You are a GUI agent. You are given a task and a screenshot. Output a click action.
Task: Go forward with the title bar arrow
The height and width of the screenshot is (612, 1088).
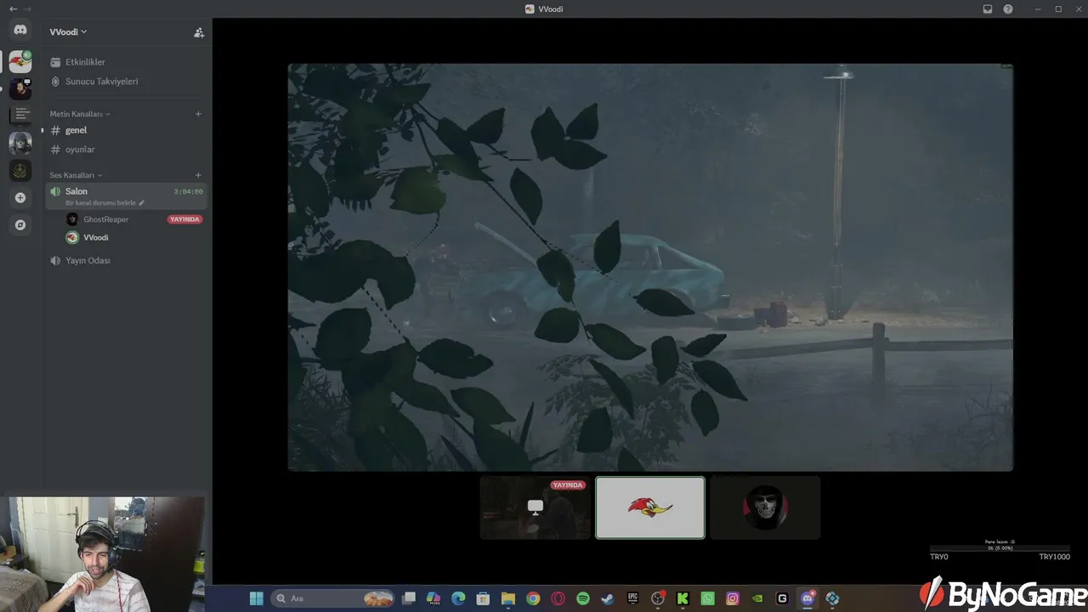(x=27, y=9)
